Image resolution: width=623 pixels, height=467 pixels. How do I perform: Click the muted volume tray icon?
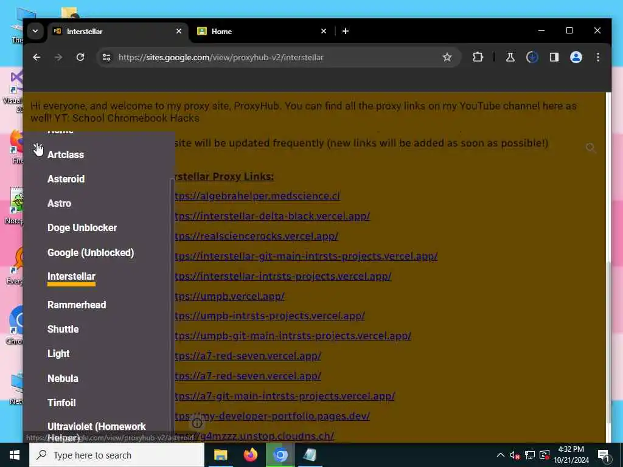(515, 455)
